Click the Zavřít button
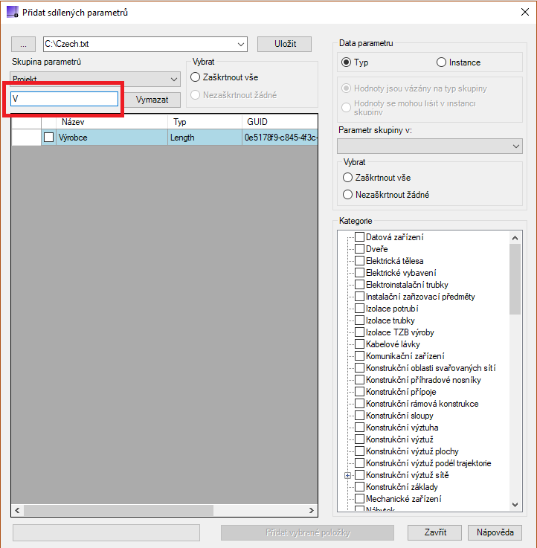This screenshot has height=548, width=537. point(435,532)
